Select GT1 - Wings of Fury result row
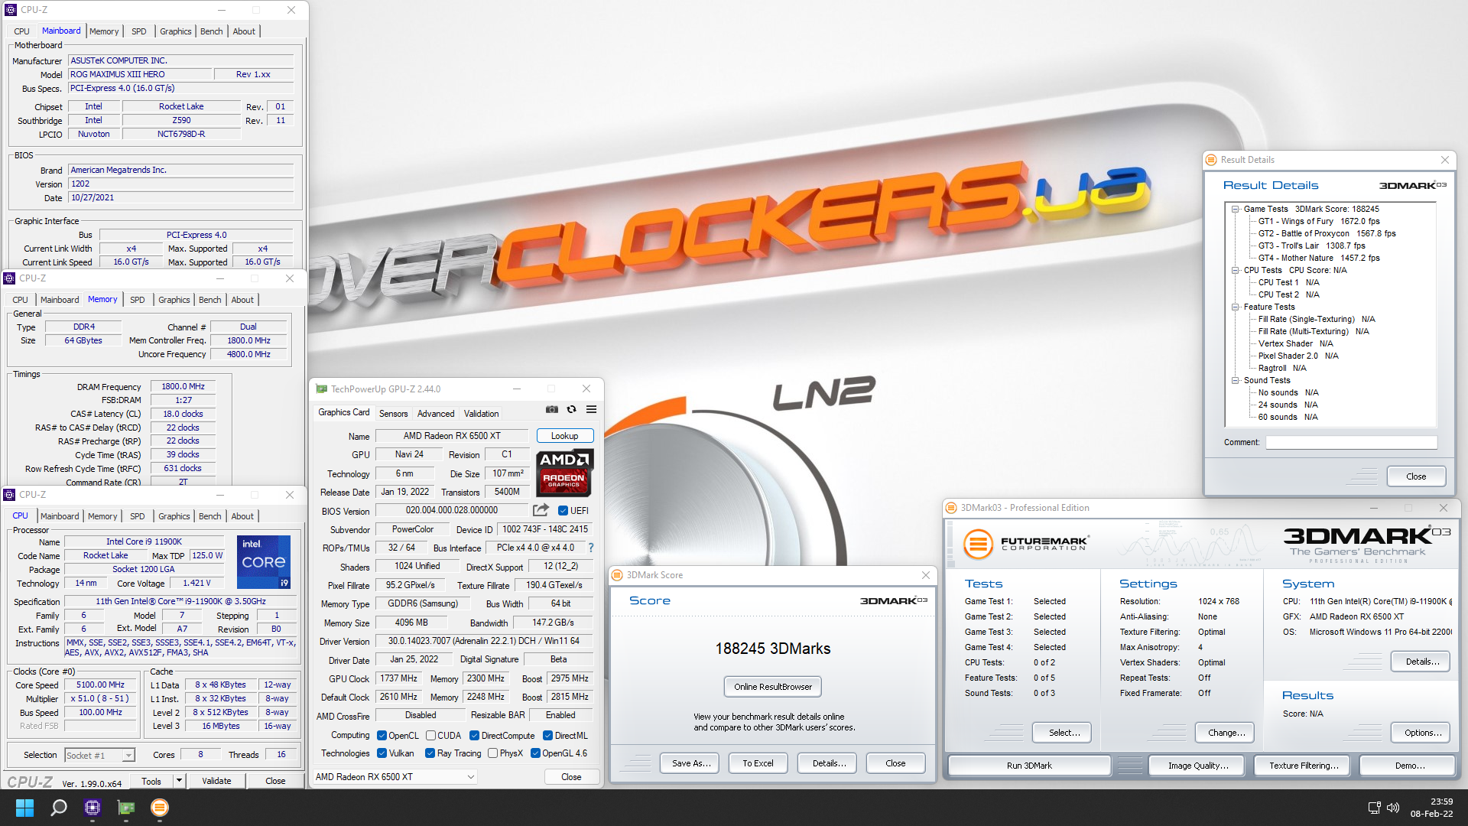The width and height of the screenshot is (1468, 826). click(x=1319, y=221)
